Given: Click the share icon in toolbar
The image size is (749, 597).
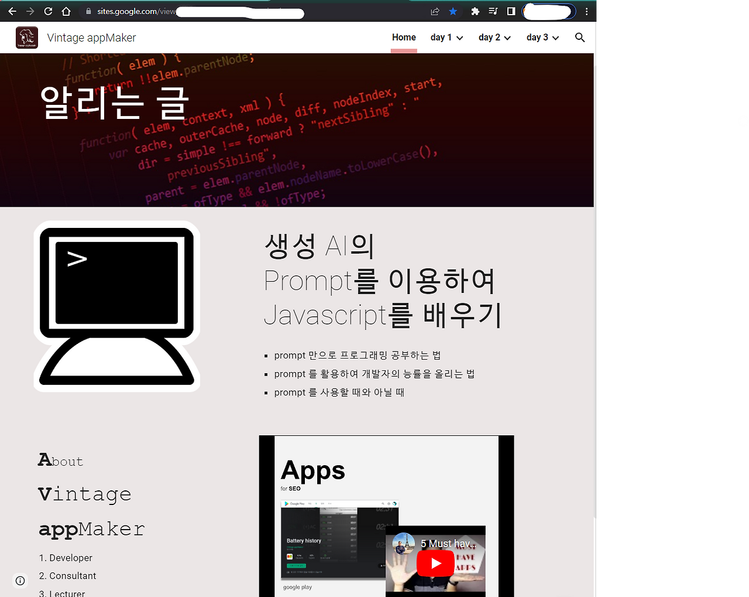Looking at the screenshot, I should (x=434, y=11).
